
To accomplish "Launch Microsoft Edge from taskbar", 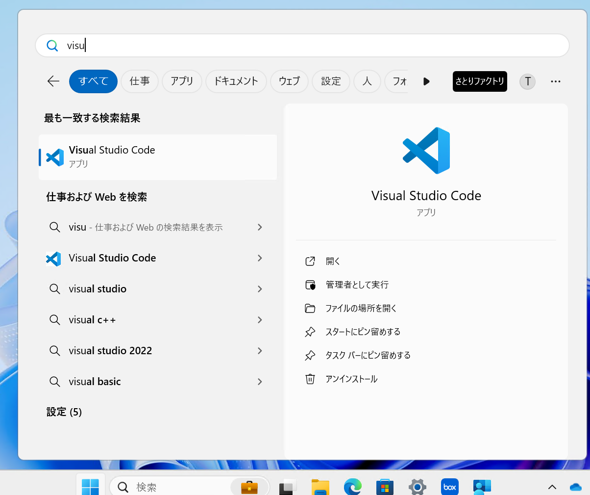I will click(353, 487).
